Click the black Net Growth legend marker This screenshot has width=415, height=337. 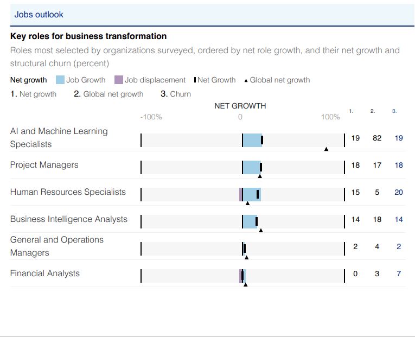[195, 80]
